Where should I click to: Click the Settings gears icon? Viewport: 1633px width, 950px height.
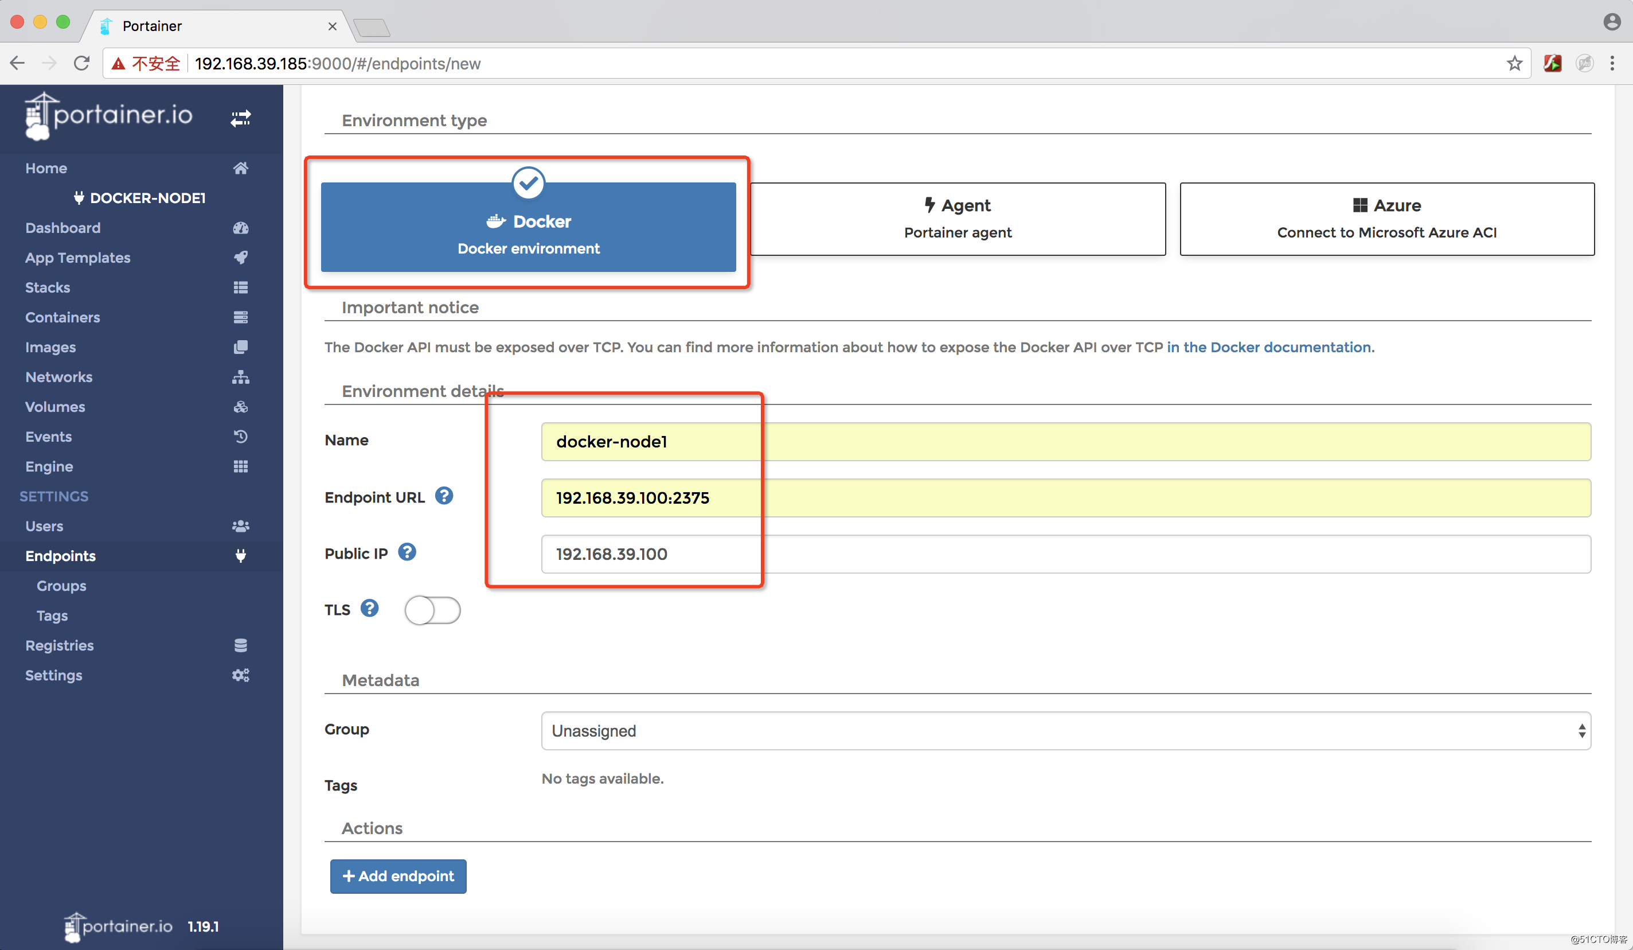[240, 675]
